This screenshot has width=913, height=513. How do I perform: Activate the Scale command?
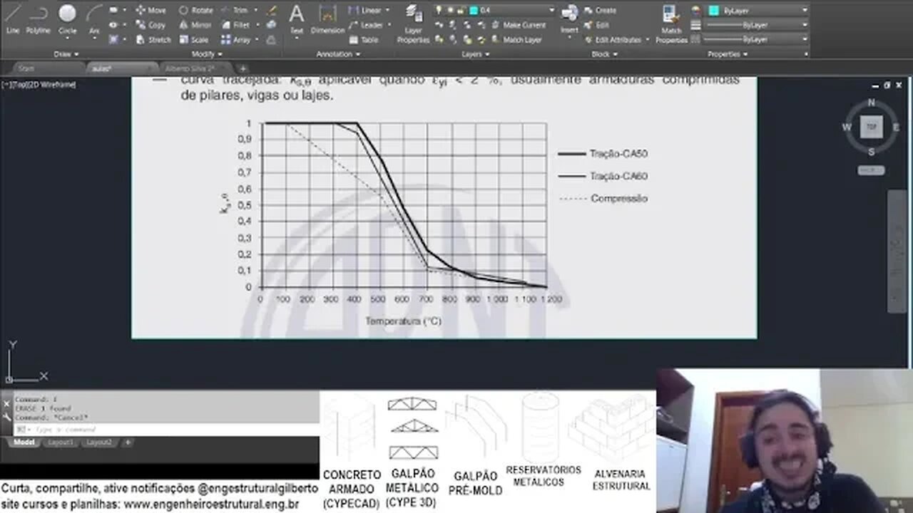pos(193,40)
